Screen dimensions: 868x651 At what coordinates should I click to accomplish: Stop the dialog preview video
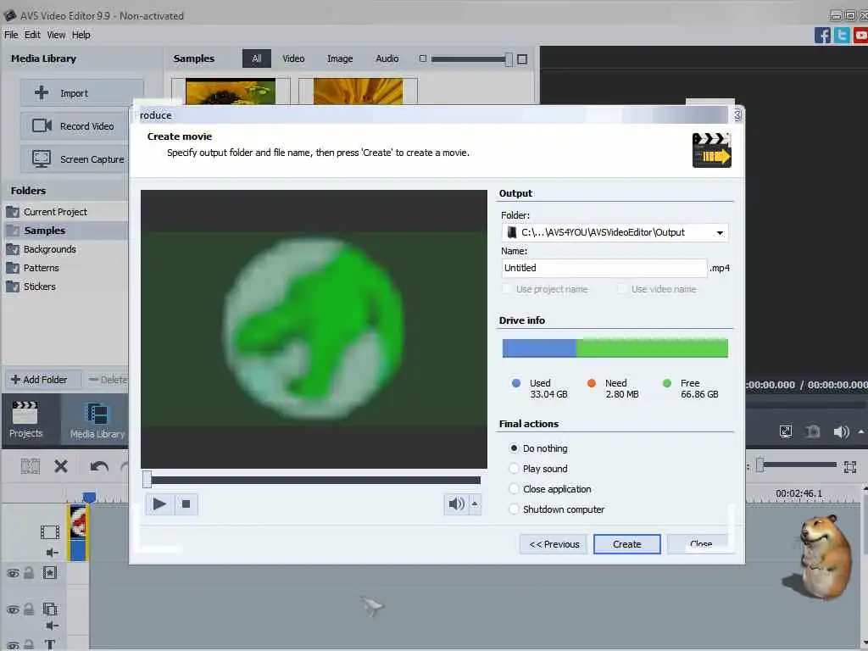pos(186,504)
